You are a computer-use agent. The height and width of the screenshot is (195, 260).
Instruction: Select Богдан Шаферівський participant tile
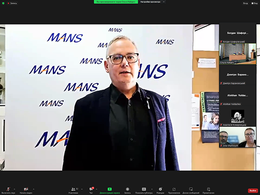[237, 33]
